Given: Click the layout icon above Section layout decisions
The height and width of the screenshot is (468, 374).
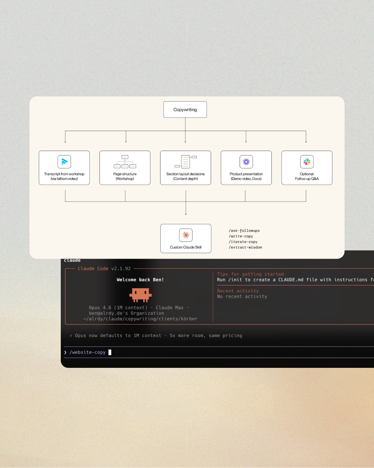Looking at the screenshot, I should [x=185, y=162].
